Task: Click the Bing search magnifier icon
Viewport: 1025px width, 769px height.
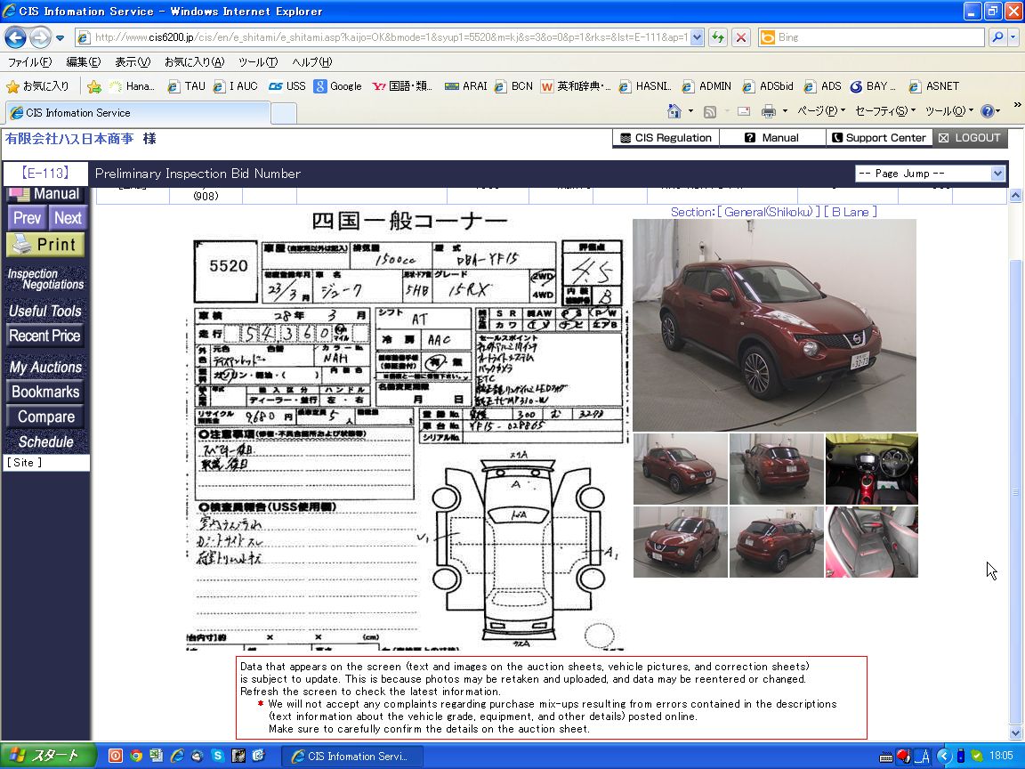Action: tap(997, 37)
